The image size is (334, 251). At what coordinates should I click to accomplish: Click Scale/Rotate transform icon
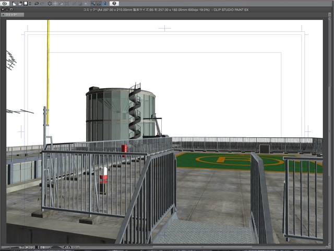(67, 4)
